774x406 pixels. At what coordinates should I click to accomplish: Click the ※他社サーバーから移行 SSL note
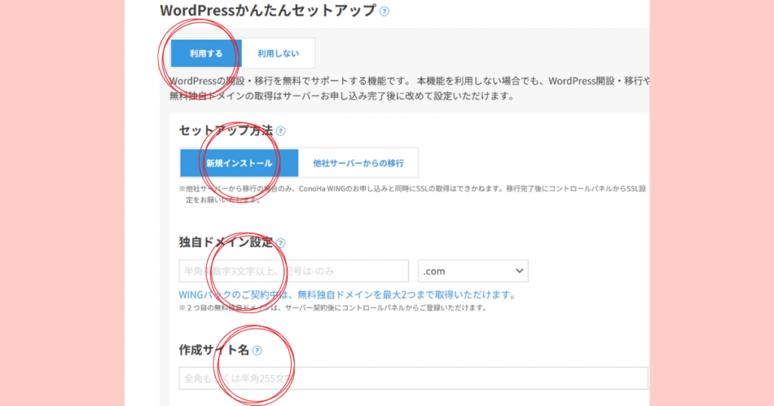(413, 194)
